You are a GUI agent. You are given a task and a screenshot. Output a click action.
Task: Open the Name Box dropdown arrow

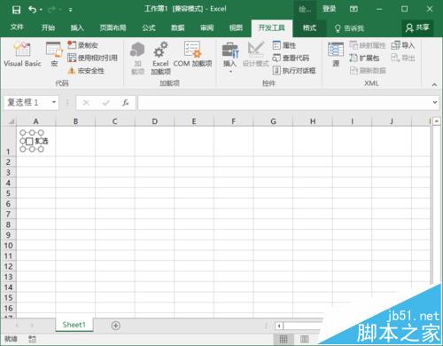pos(54,102)
